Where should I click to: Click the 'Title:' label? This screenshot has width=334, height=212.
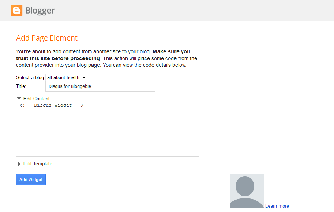pyautogui.click(x=21, y=86)
